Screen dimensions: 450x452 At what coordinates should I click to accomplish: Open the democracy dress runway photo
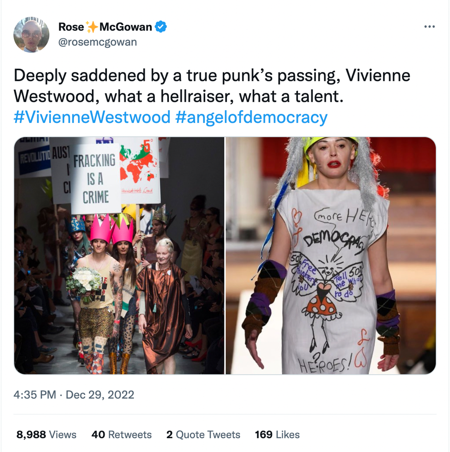(x=331, y=256)
